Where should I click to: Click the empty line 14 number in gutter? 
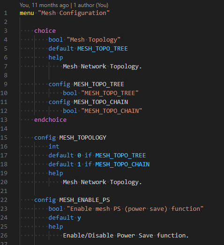(x=4, y=129)
